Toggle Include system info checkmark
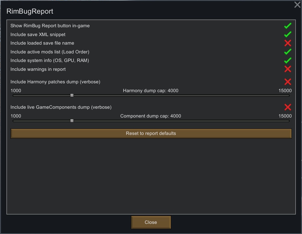The height and width of the screenshot is (234, 302). pos(288,60)
